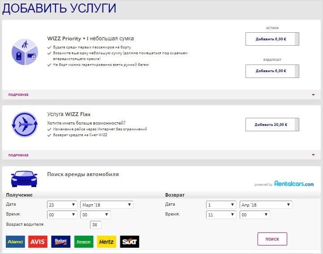Click the WIZZ Flex airplane icon
Screen dimensions: 323x254
pyautogui.click(x=25, y=125)
